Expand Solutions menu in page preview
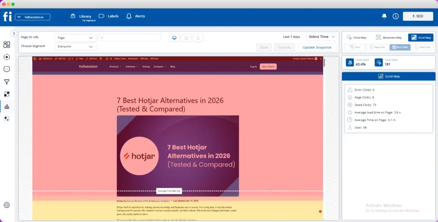 tap(132, 66)
